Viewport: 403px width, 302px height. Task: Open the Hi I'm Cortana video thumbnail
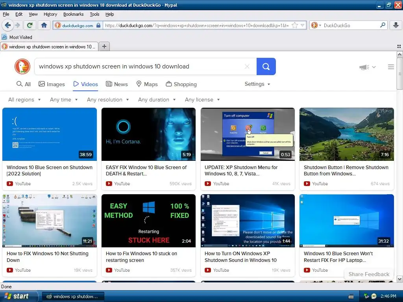pos(148,134)
